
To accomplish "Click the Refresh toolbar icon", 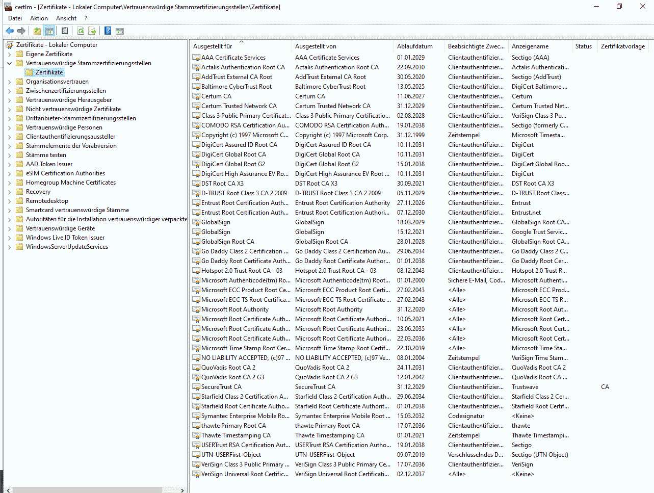I will 81,31.
